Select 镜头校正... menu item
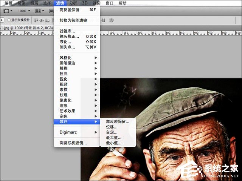 77,37
